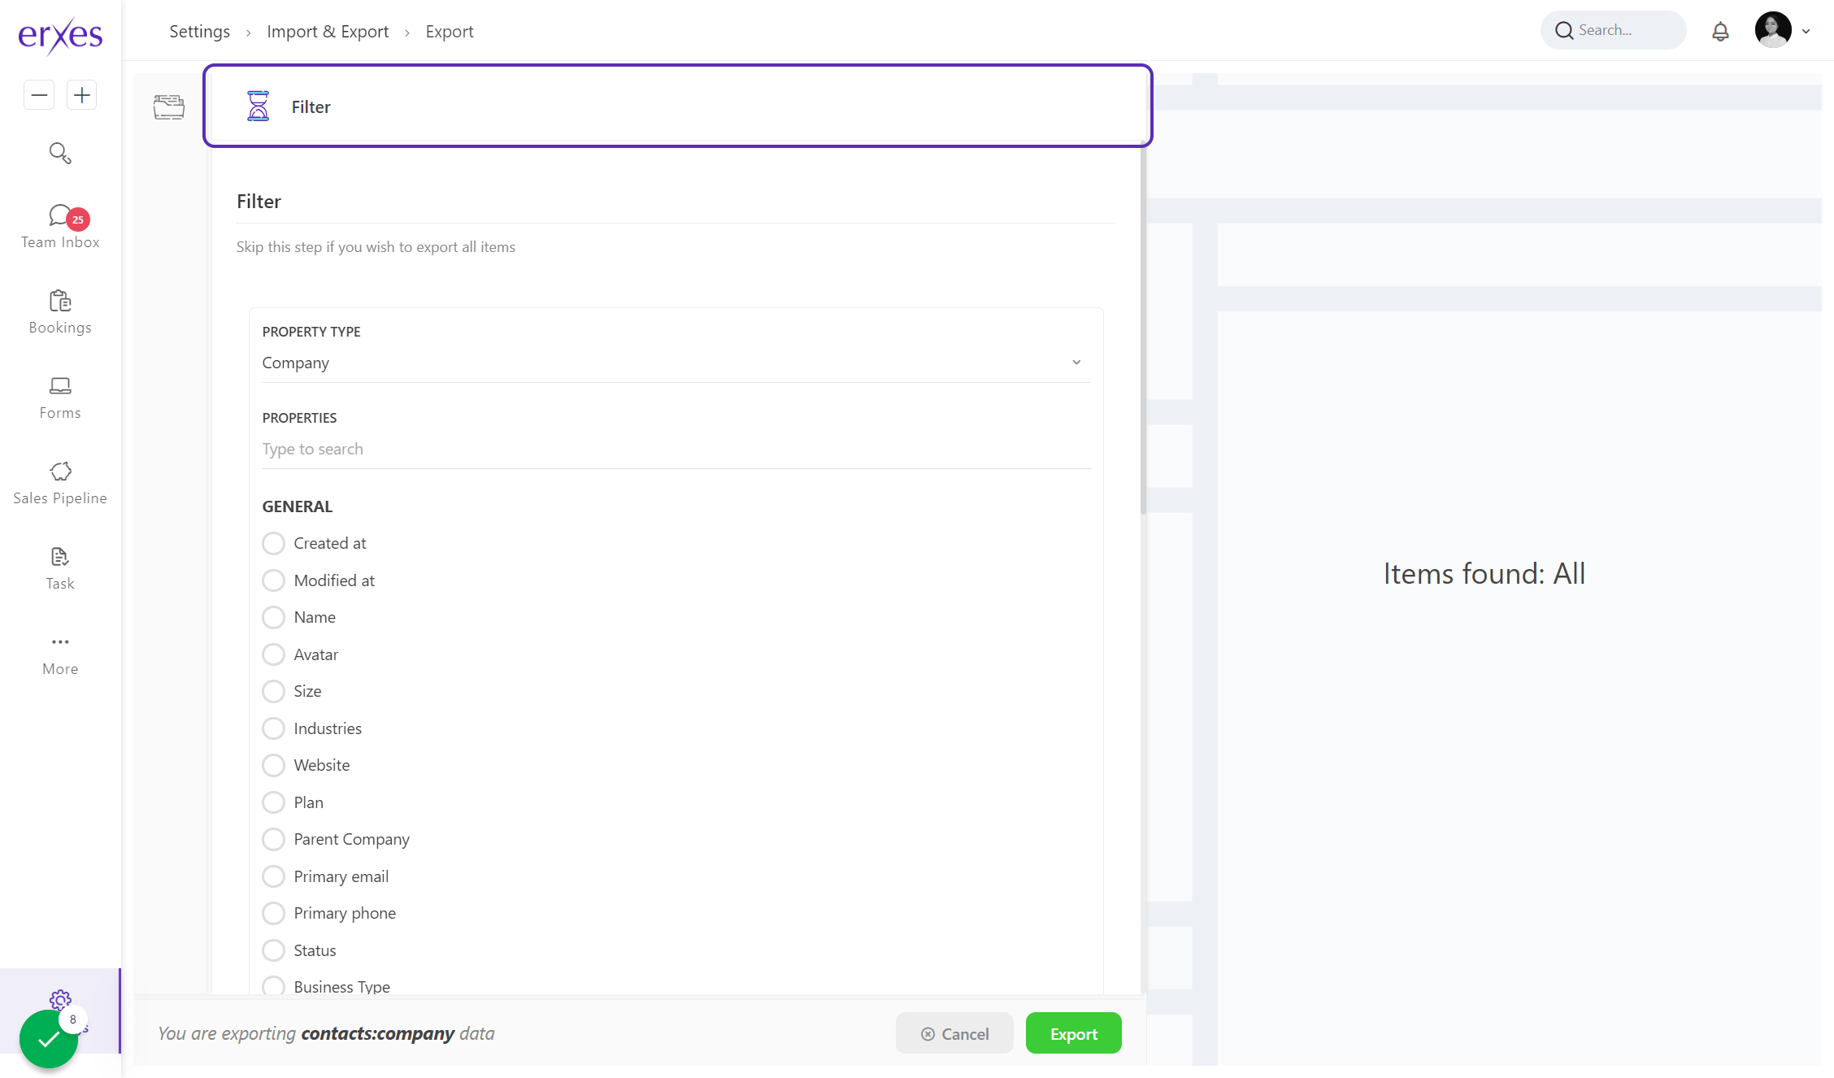Click the notification bell icon
Viewport: 1834px width, 1078px height.
[1720, 31]
